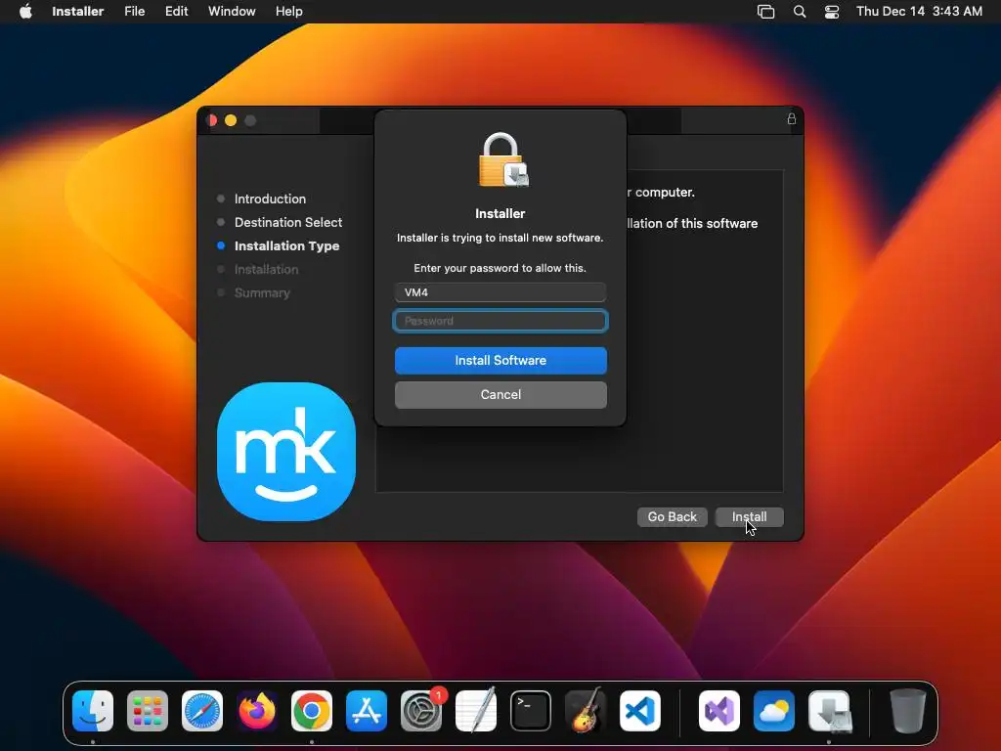Open System Settings from the dock

pos(421,711)
